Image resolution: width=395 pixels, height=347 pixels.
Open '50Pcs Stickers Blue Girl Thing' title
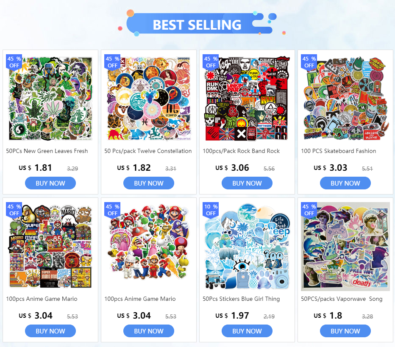tap(241, 299)
